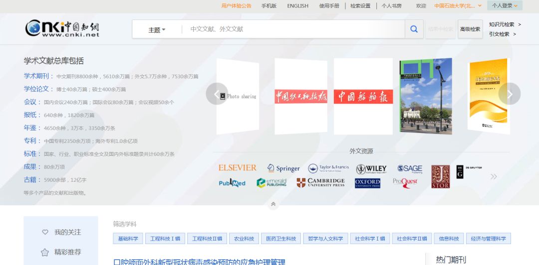Open 使用手册 link

pos(329,5)
